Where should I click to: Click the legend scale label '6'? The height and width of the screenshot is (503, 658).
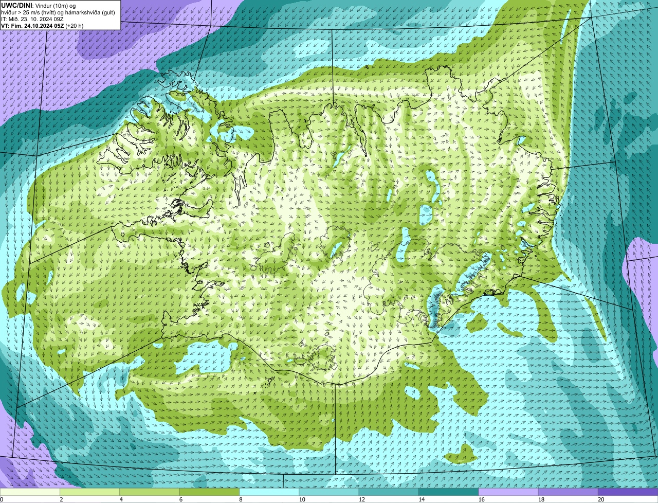pos(181,499)
